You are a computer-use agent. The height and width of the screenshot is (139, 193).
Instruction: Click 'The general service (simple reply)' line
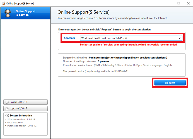(95, 71)
